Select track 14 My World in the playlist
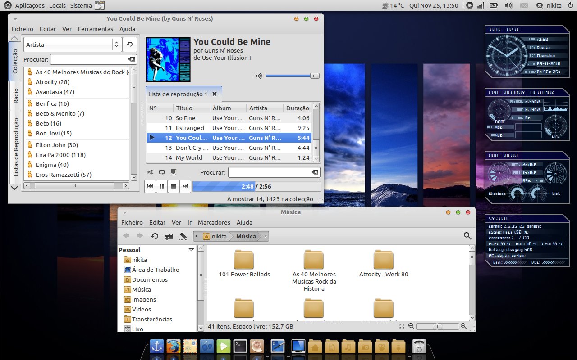 [x=229, y=157]
